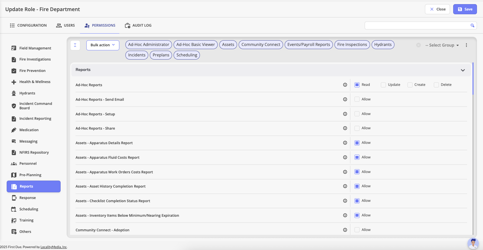This screenshot has height=250, width=483.
Task: Click the Others sidebar icon
Action: pyautogui.click(x=14, y=232)
